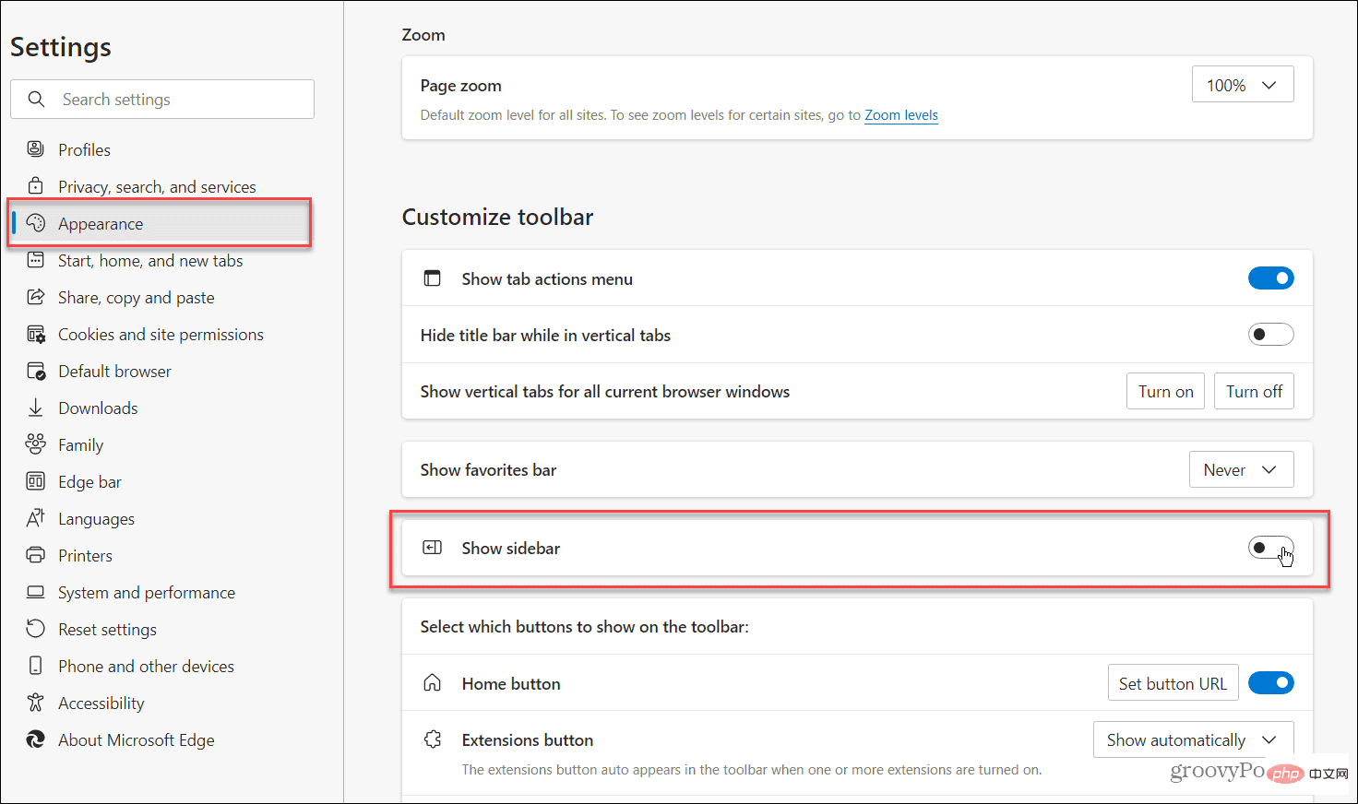Screen dimensions: 1358x804
Task: Enable Hide title bar in vertical tabs
Action: 1270,334
